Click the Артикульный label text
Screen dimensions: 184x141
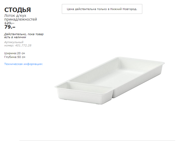tap(14, 42)
